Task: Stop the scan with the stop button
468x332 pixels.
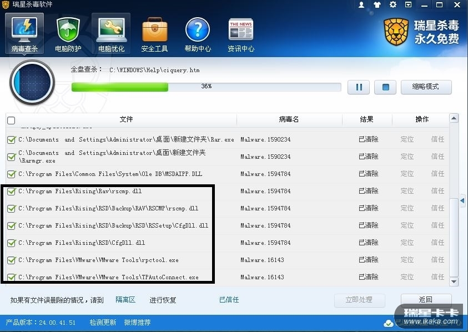Action: click(385, 87)
